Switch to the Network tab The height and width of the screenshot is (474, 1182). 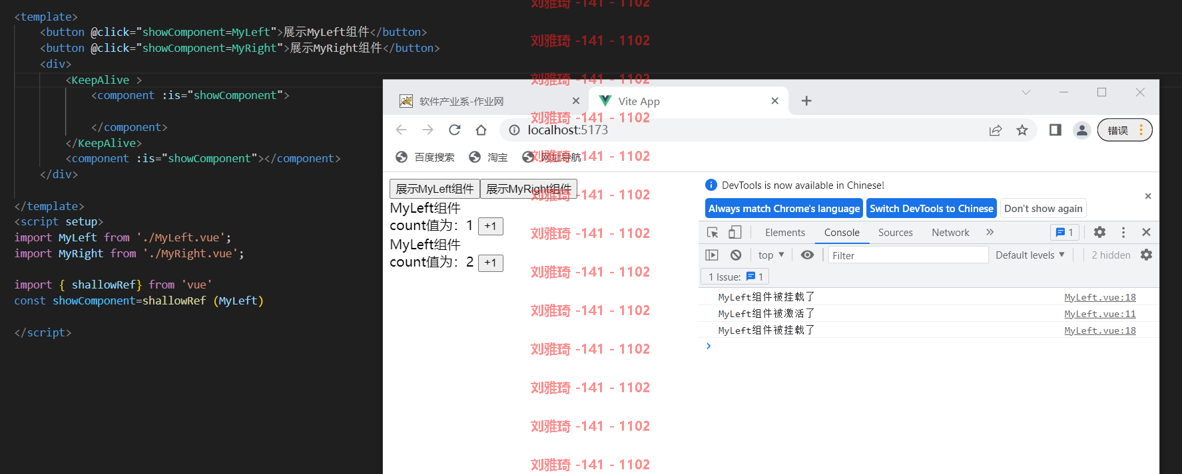point(950,233)
